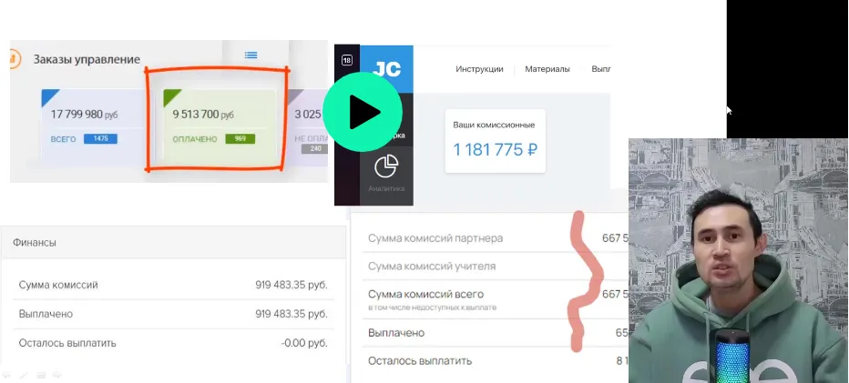Click the JC logo tile
Screen dimensions: 849x383
click(386, 69)
